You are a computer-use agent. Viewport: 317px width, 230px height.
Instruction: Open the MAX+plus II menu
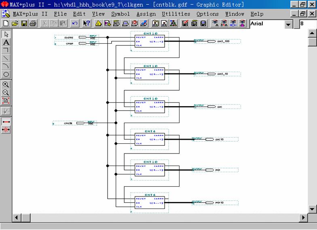[x=30, y=14]
